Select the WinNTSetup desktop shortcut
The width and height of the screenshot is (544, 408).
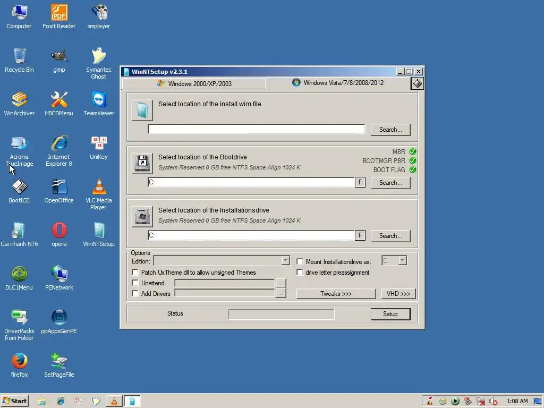point(99,234)
